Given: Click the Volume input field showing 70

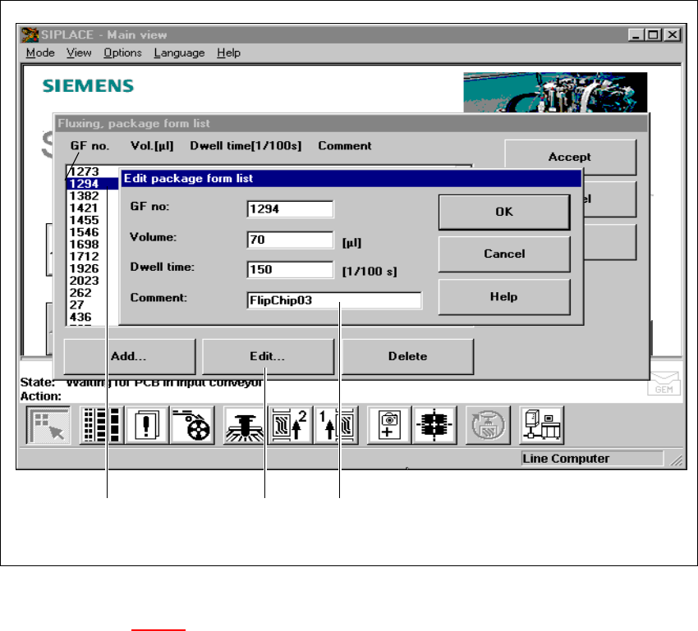Looking at the screenshot, I should point(290,240).
